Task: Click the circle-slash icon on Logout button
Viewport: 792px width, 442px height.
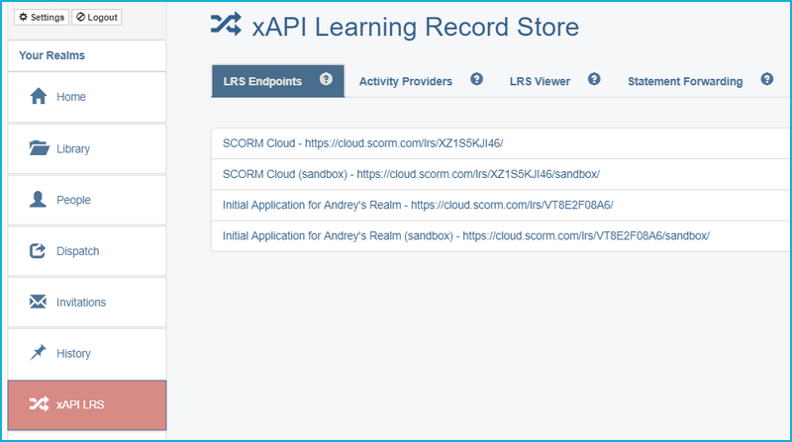Action: pos(81,17)
